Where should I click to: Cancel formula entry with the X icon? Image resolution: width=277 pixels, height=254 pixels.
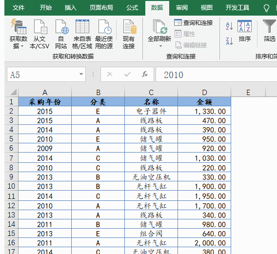click(110, 75)
